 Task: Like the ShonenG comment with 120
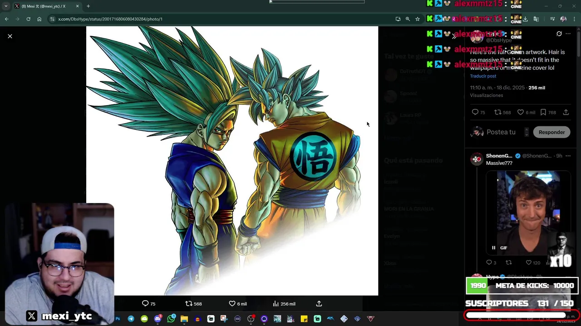tap(533, 263)
